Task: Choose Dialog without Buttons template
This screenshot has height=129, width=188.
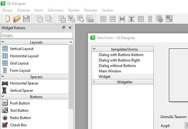Action: pos(117,66)
